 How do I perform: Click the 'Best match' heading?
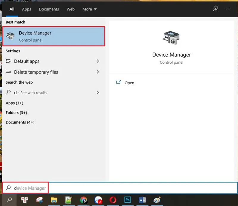point(15,22)
